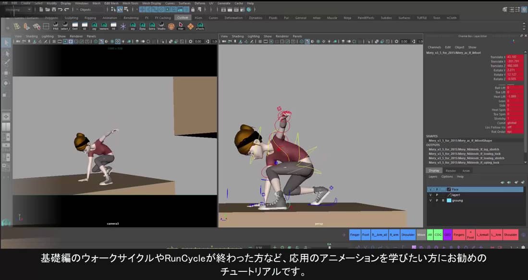This screenshot has height=280, width=528.
Task: Click the Studio shelf icon
Action: pos(161,26)
